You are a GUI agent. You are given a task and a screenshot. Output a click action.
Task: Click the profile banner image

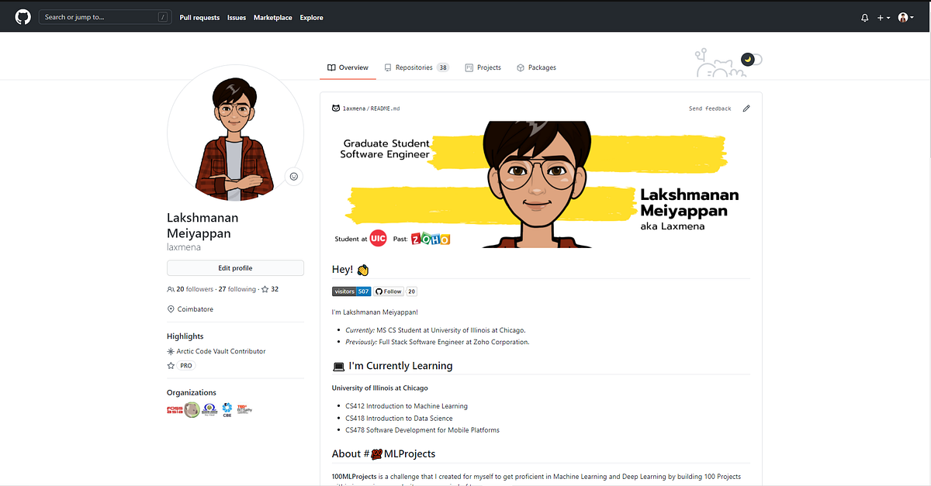[x=541, y=184]
